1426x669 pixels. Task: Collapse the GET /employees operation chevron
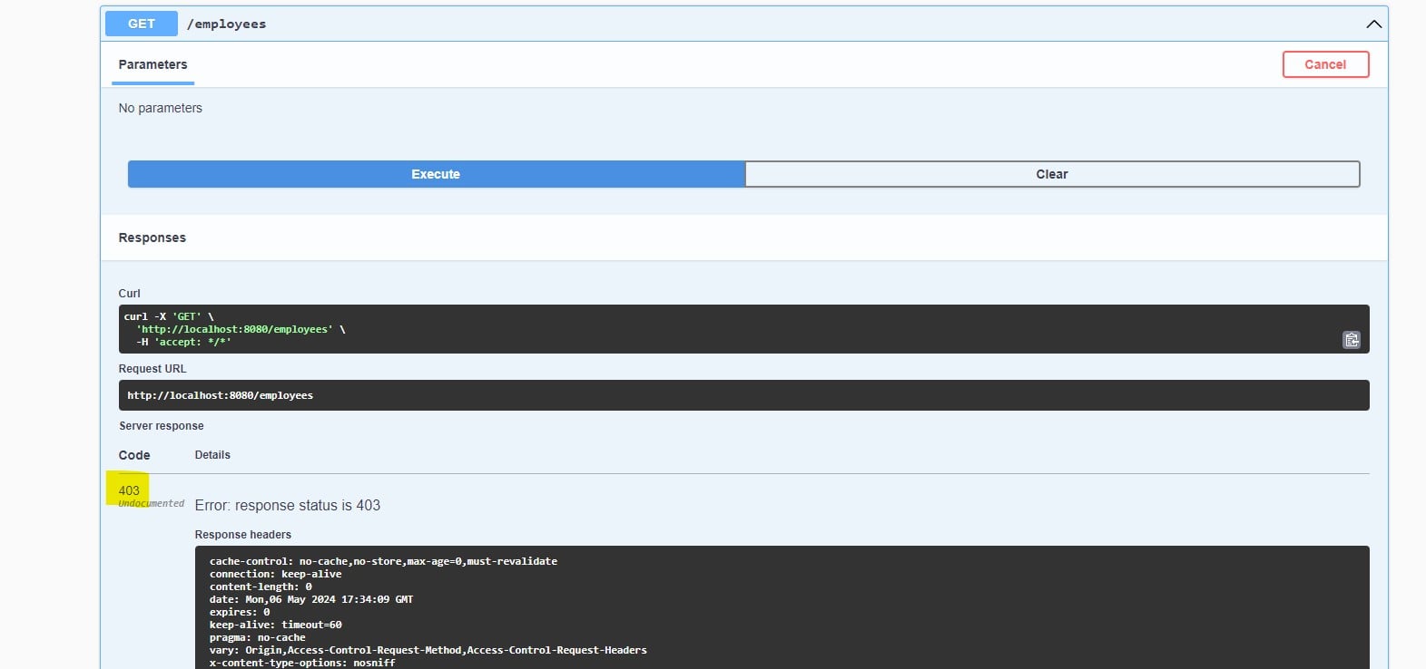(x=1373, y=24)
